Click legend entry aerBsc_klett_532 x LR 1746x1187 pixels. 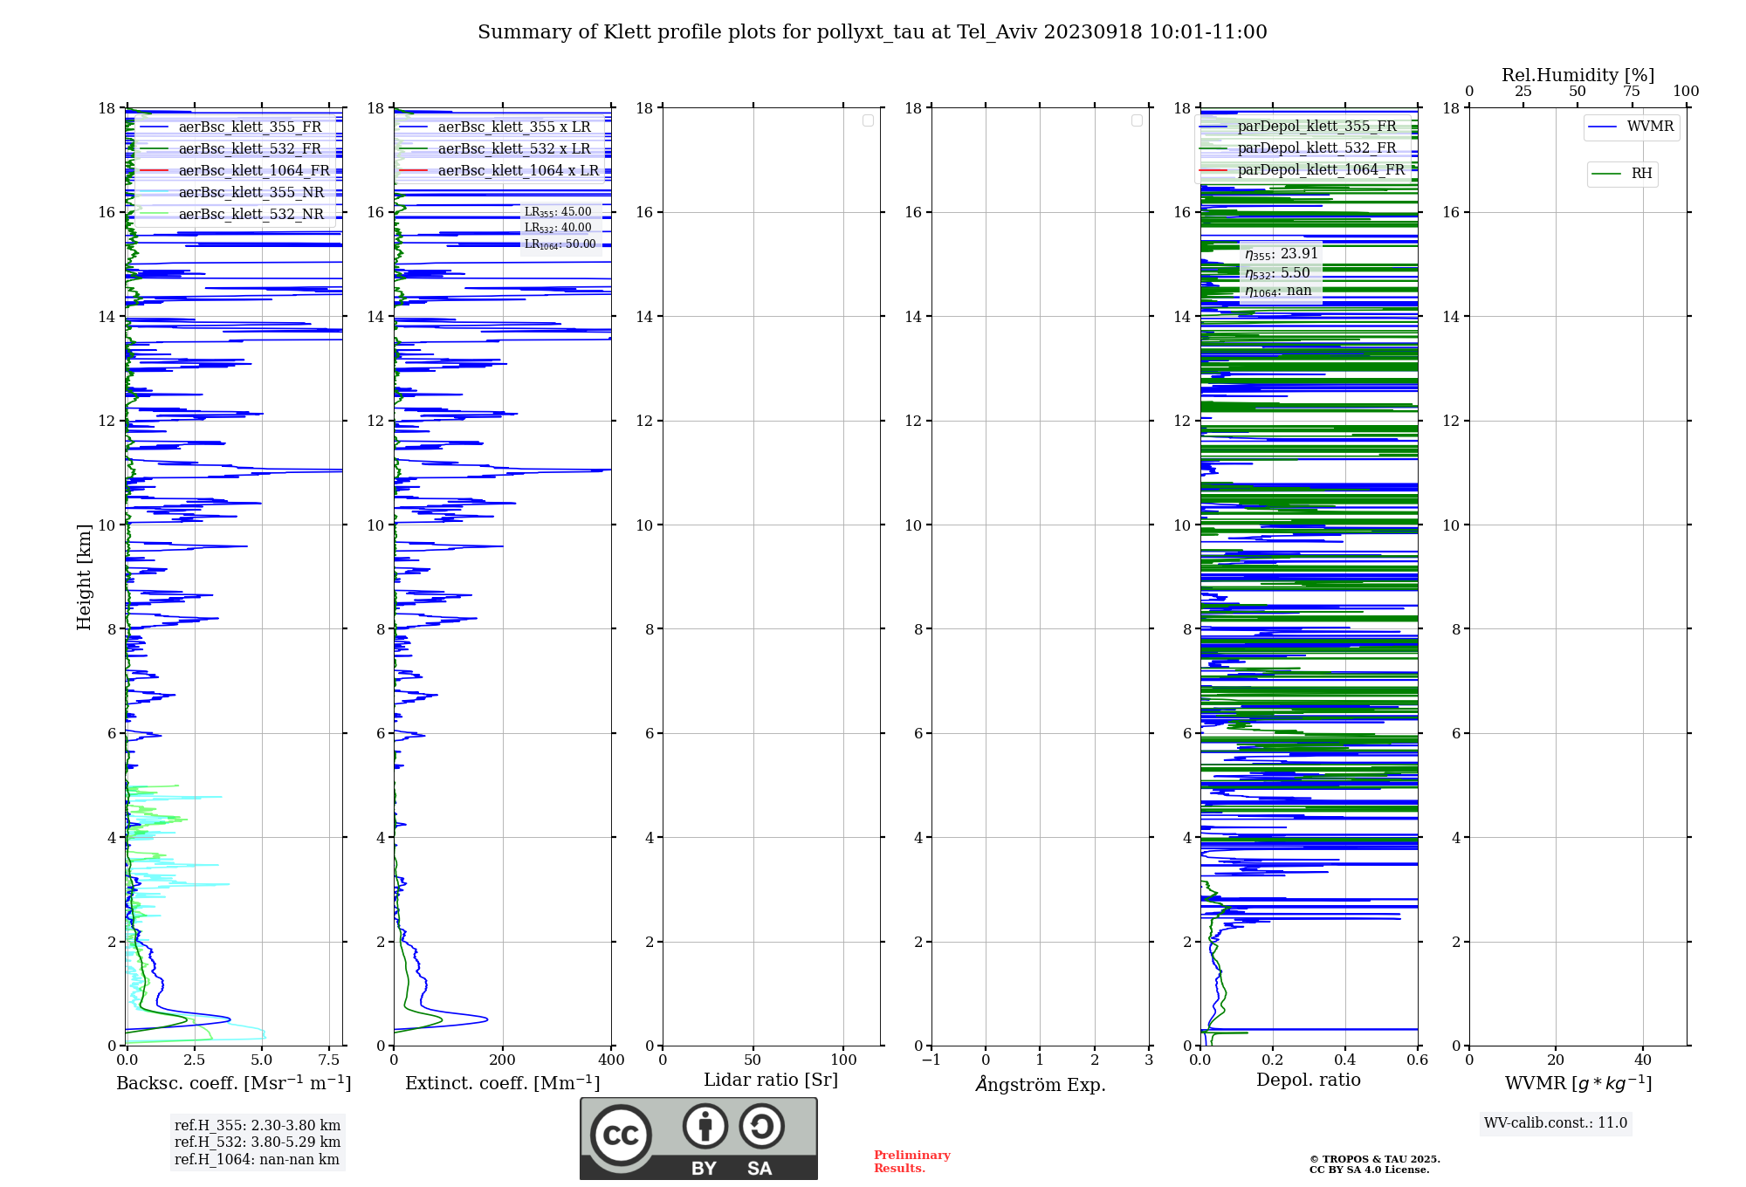[x=514, y=149]
